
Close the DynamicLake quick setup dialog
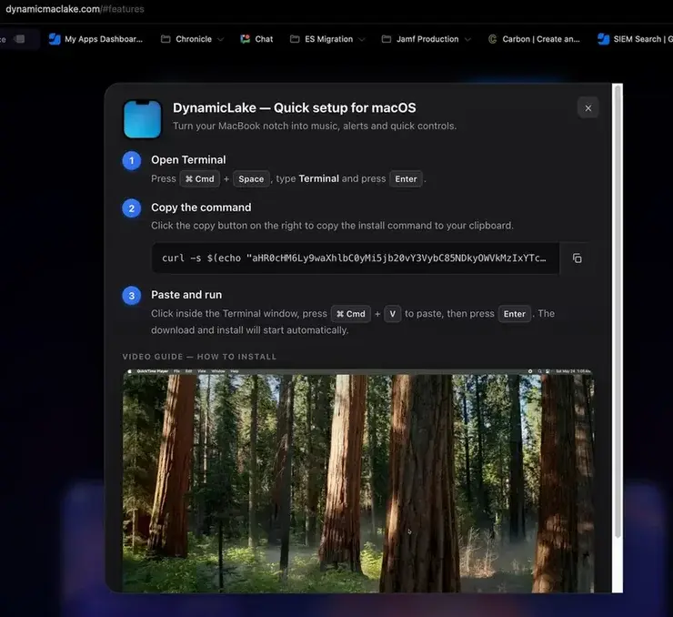[x=588, y=108]
